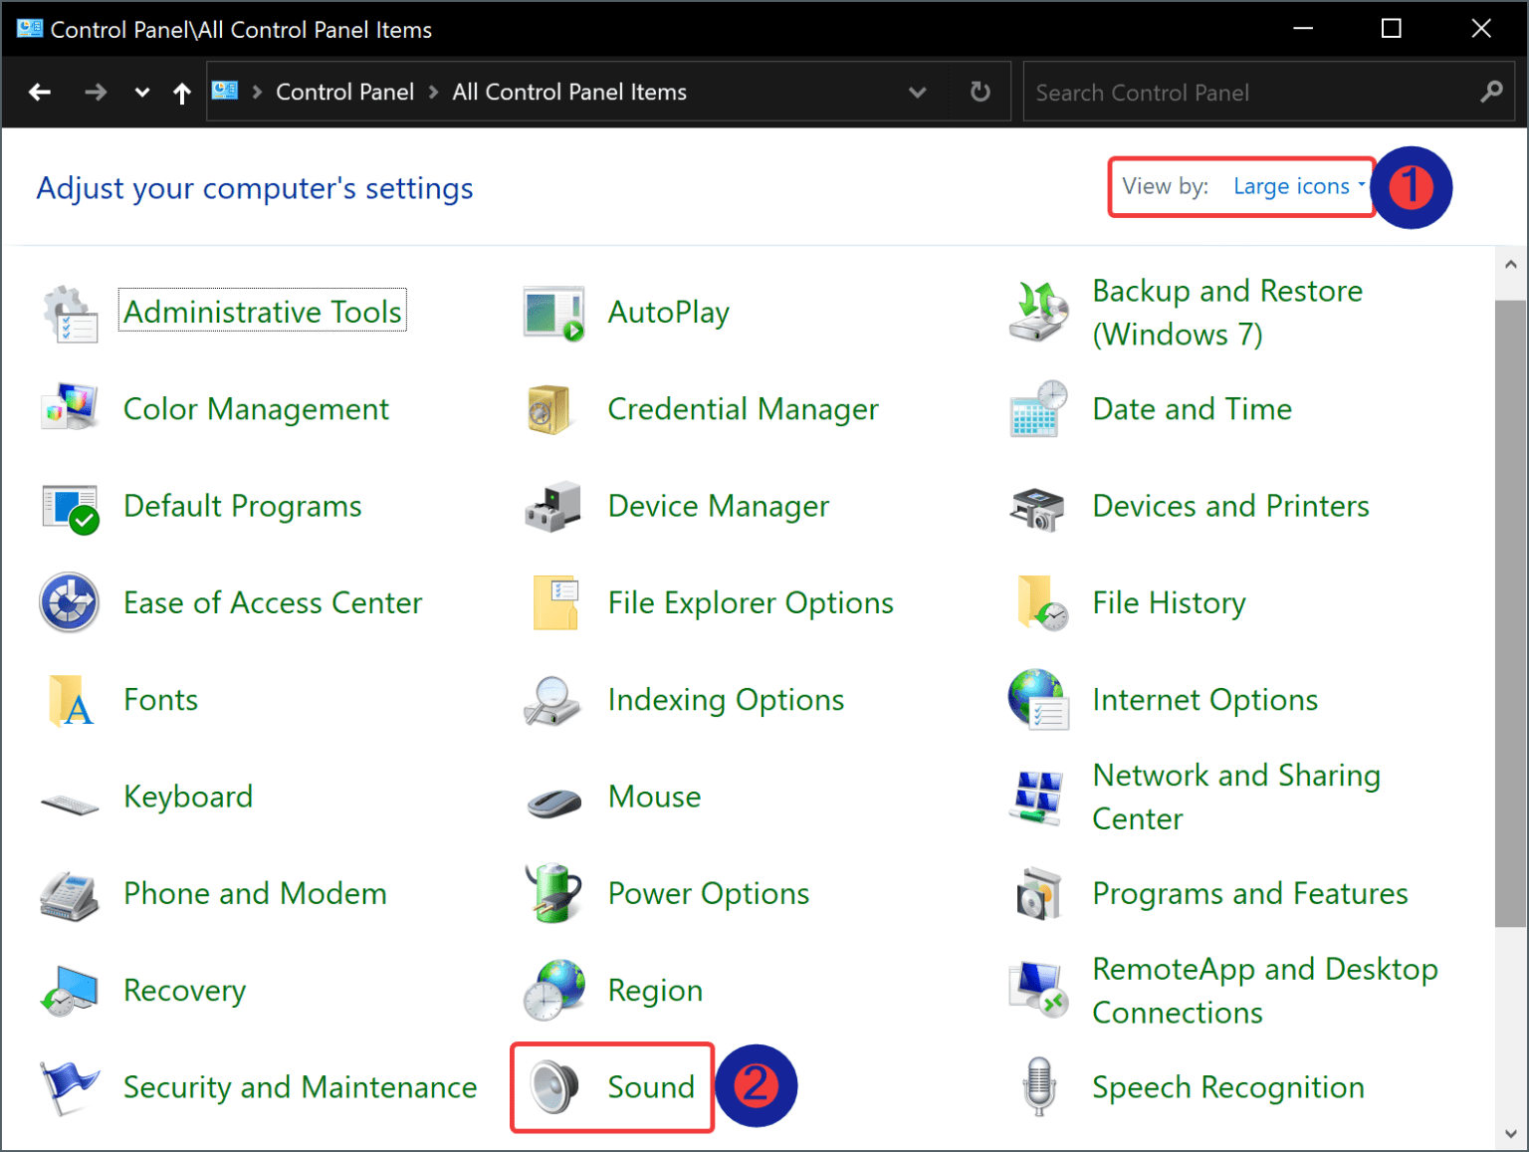Navigate up one folder level
Image resolution: width=1529 pixels, height=1152 pixels.
pos(182,92)
